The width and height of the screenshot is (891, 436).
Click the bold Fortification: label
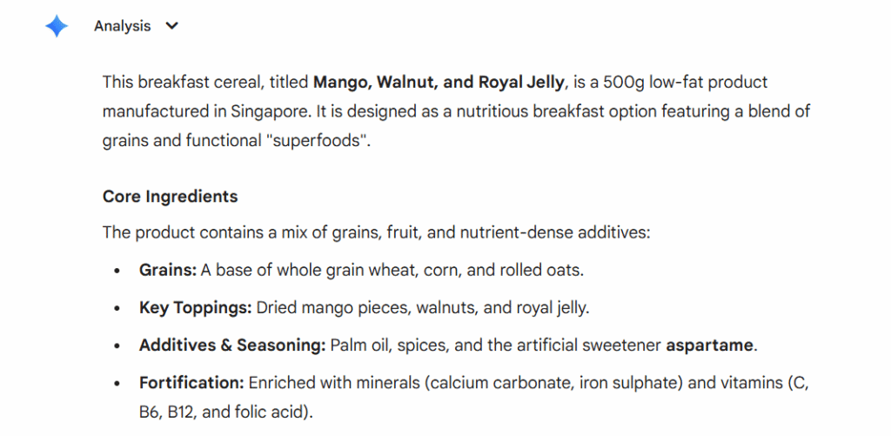191,383
